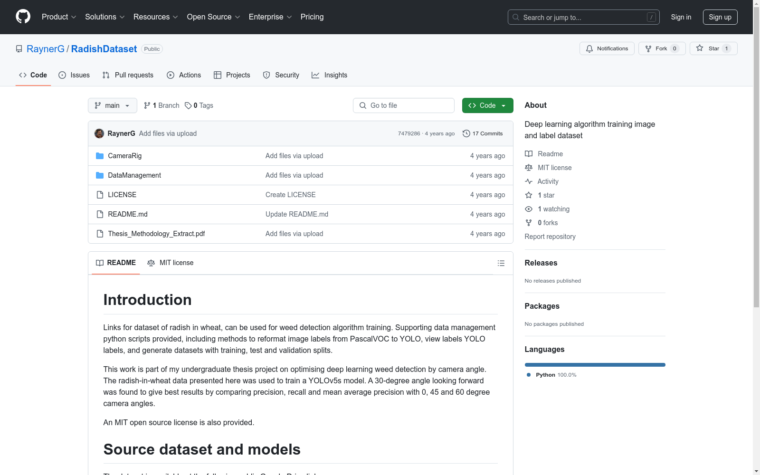
Task: Click the CameraRig folder icon
Action: click(100, 156)
